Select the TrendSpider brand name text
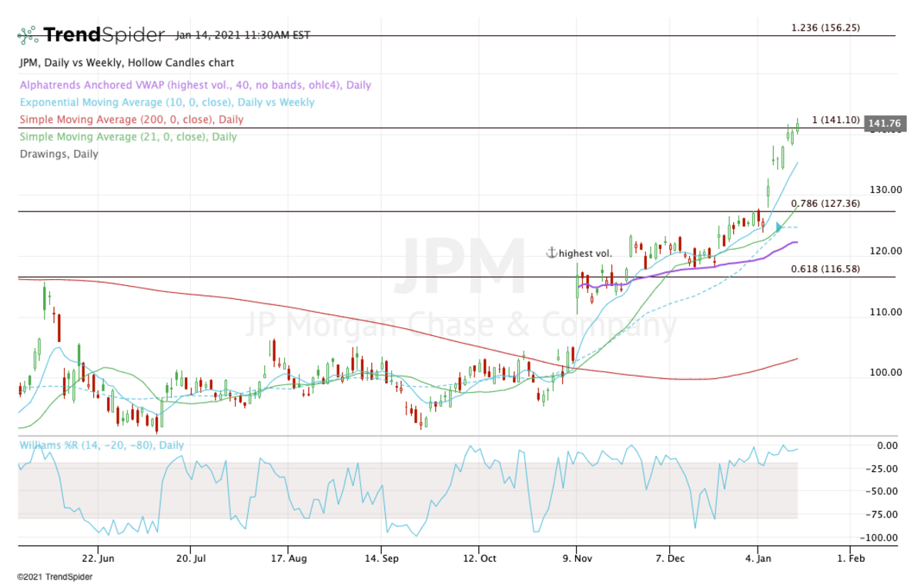 click(x=104, y=35)
